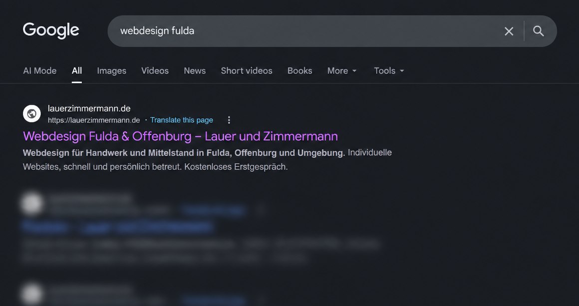Open the Videos tab

point(155,71)
